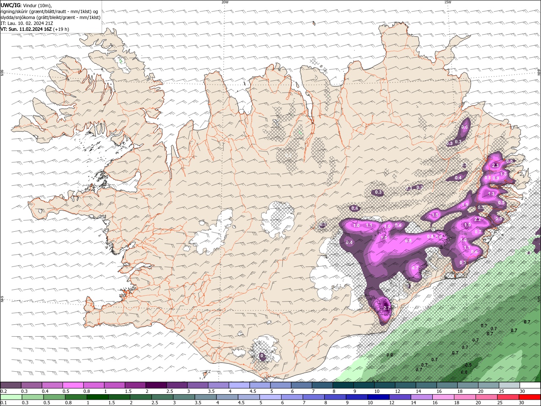Click the '2.3' snowfall value on the map

496,165
